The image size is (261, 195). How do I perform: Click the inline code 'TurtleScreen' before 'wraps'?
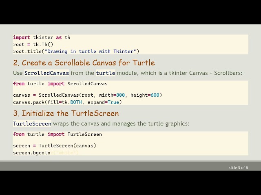(32, 123)
